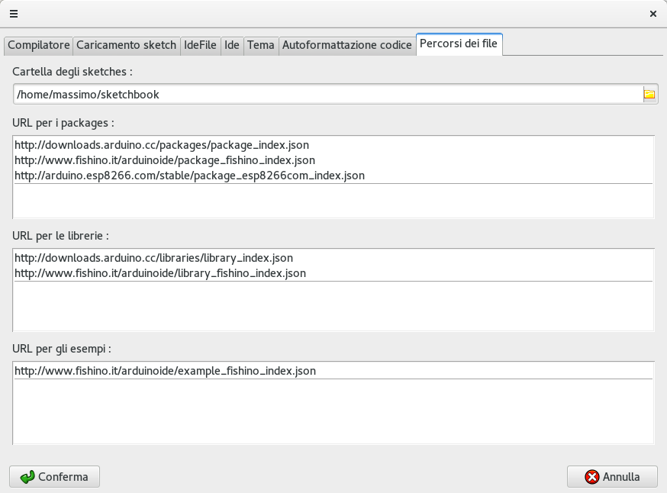Select the library_fishino_index.json URL row
Image resolution: width=667 pixels, height=493 pixels.
[160, 273]
